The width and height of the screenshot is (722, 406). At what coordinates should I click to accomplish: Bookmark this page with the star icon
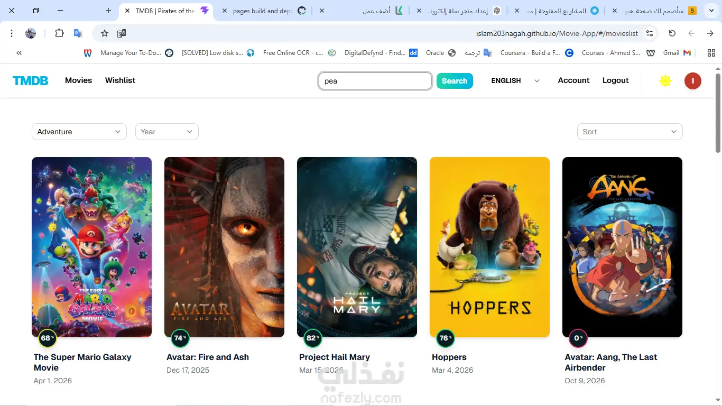(105, 33)
